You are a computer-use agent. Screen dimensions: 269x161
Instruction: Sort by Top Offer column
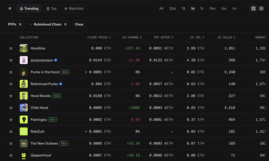coord(163,37)
